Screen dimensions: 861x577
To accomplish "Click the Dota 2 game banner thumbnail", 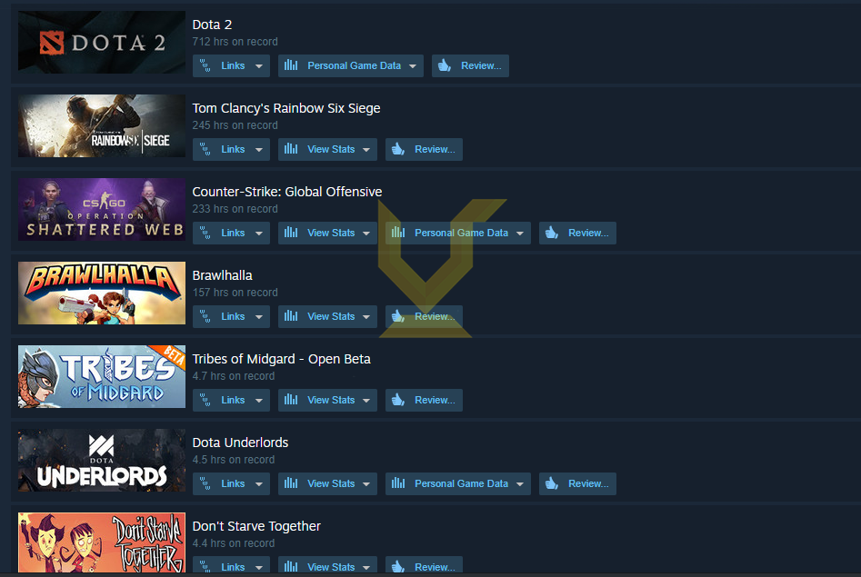I will coord(102,43).
